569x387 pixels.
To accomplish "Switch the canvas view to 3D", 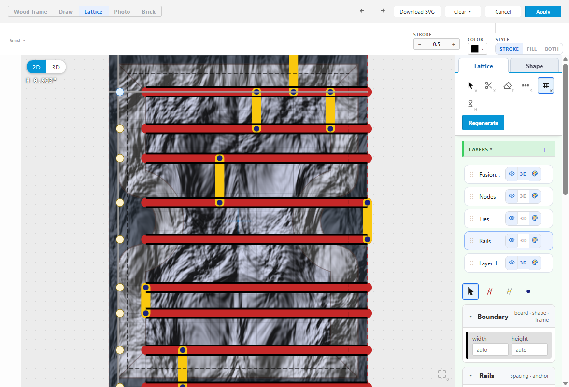I will coord(56,67).
